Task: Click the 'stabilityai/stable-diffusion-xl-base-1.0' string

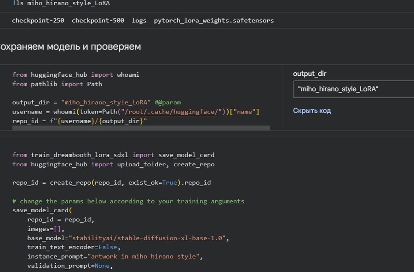Action: tap(147, 238)
